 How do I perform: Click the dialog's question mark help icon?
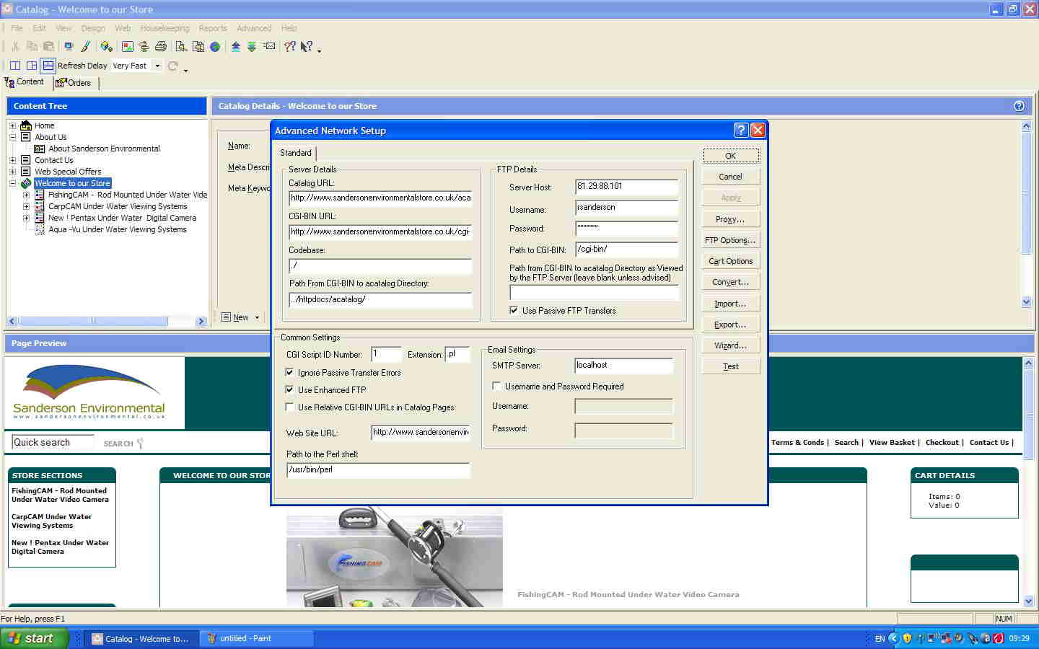740,131
